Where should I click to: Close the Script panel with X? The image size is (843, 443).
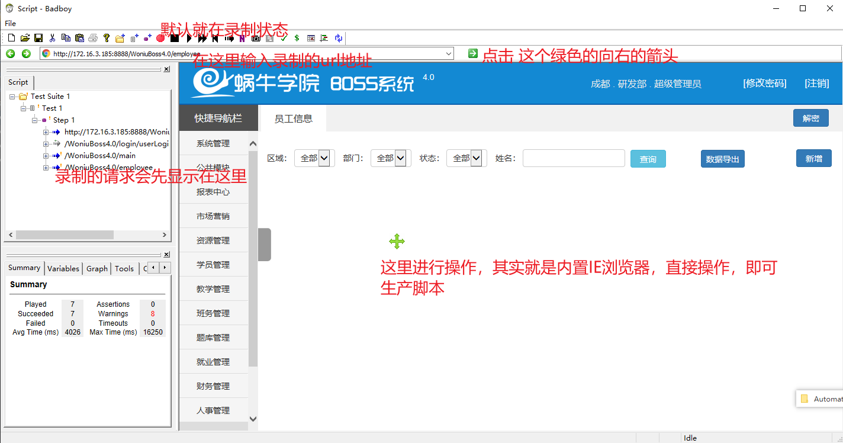click(x=166, y=69)
